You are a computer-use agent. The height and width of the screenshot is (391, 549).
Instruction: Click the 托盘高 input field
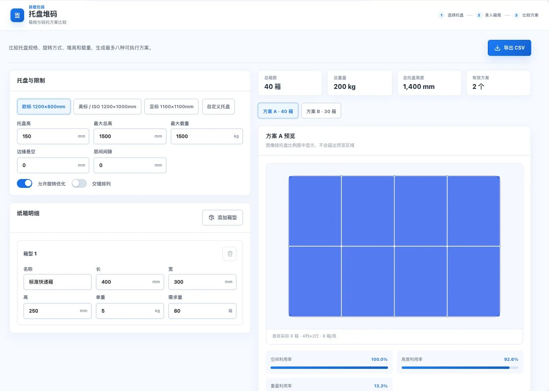(x=53, y=136)
